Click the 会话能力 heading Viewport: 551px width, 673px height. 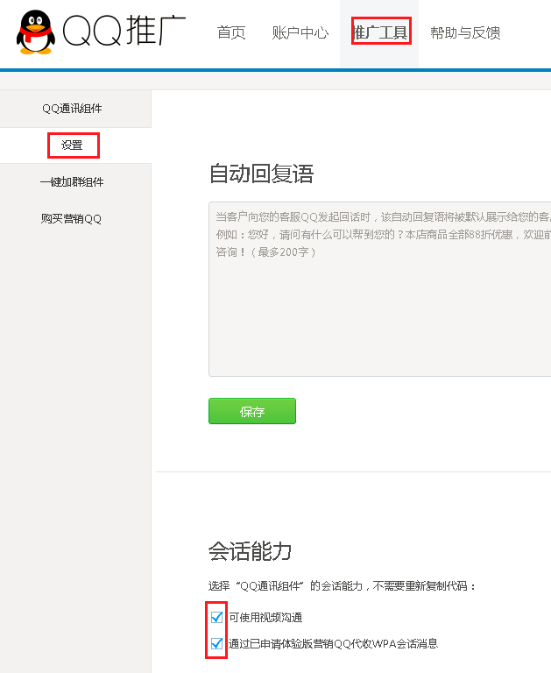[251, 551]
